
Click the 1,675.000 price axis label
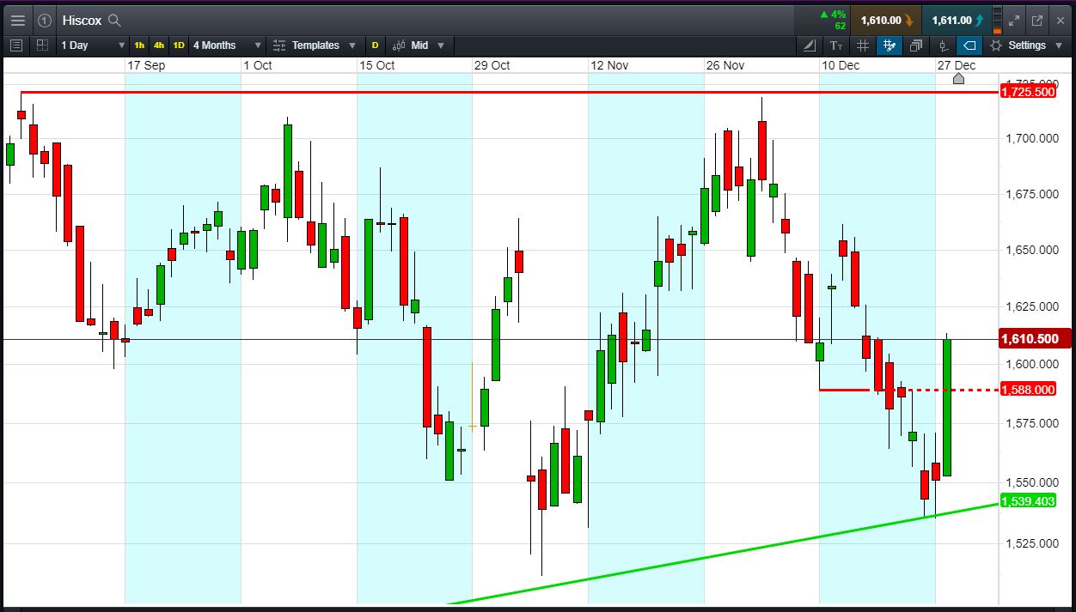pyautogui.click(x=1032, y=194)
